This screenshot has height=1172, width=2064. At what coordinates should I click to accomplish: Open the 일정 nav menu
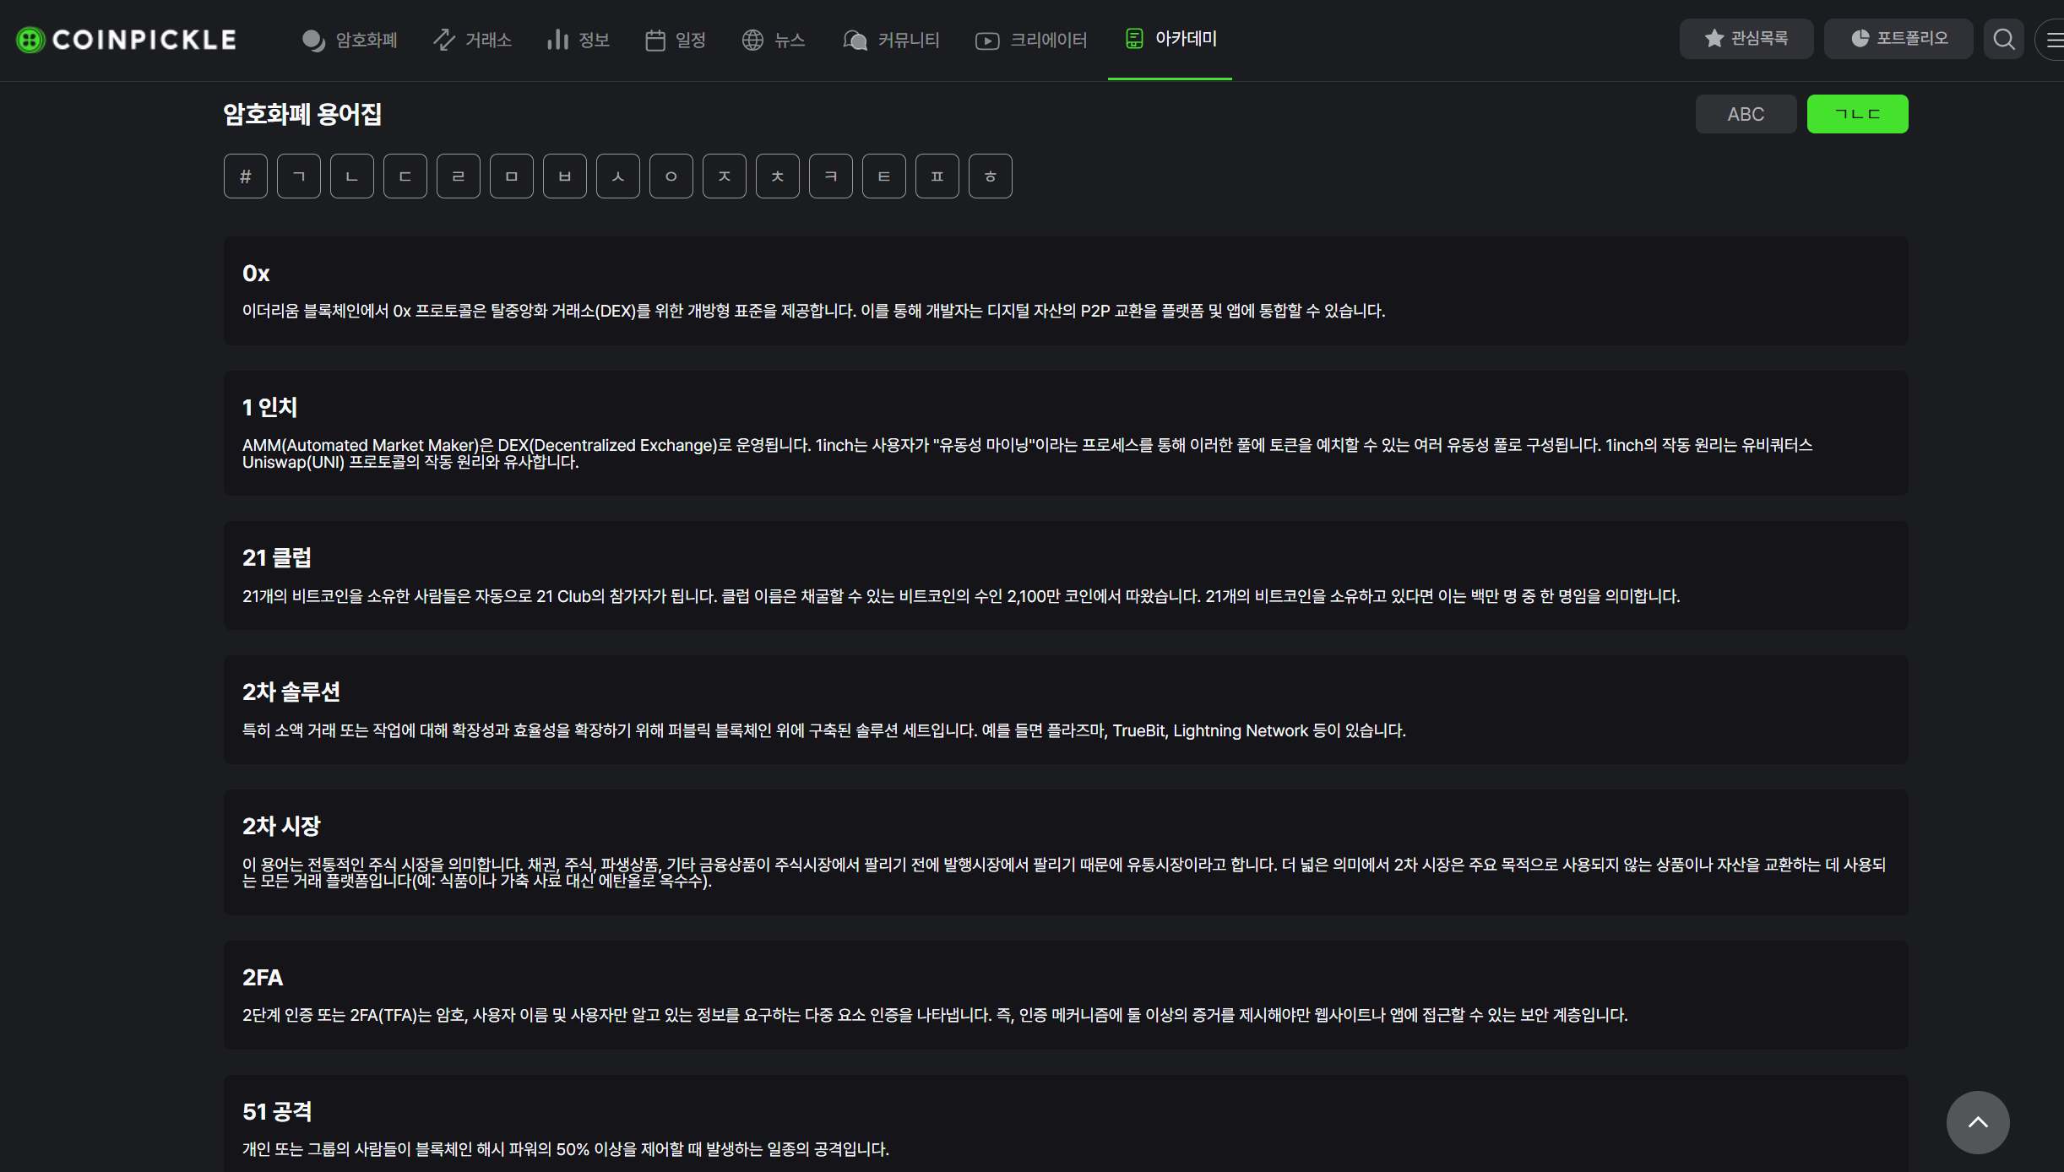point(676,40)
